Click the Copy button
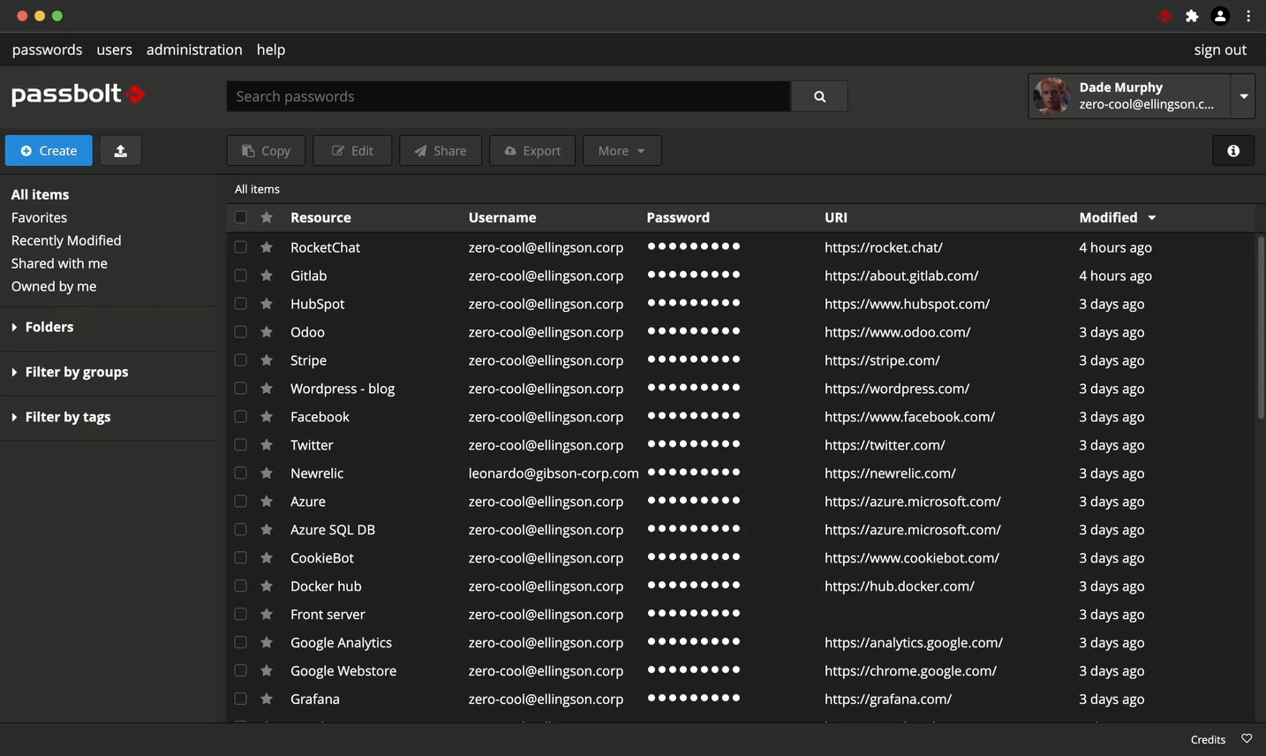The width and height of the screenshot is (1266, 756). click(x=266, y=151)
